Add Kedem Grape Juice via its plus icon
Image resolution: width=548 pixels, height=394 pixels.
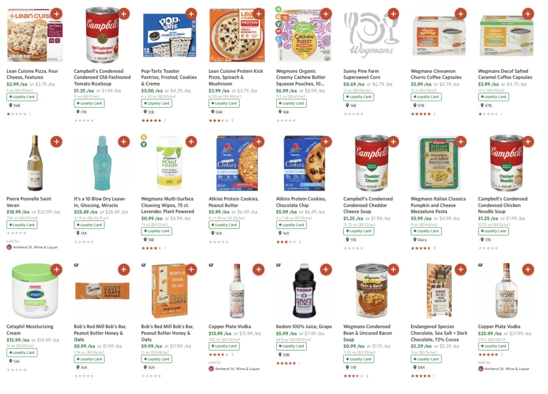326,269
